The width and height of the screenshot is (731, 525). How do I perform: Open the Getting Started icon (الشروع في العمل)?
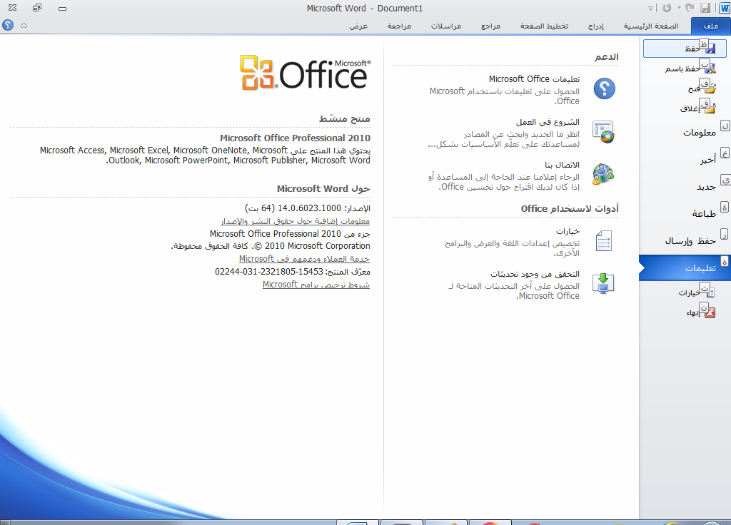604,132
